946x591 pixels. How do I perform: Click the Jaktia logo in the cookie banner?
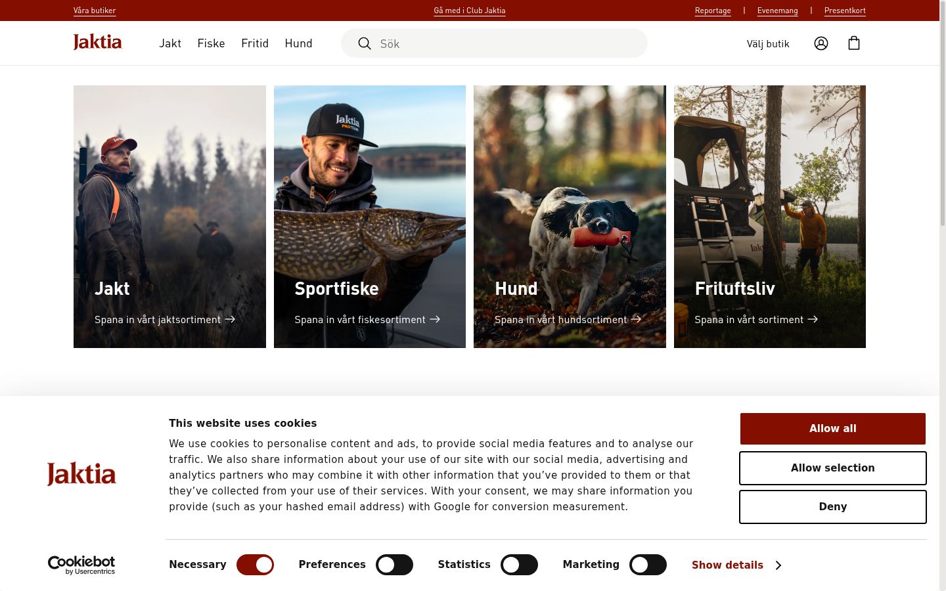[x=81, y=474]
